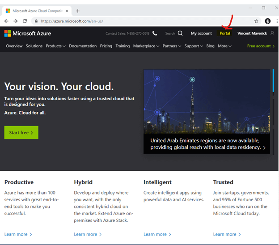Expand the Marketplace dropdown menu
Image resolution: width=279 pixels, height=245 pixels.
coord(146,46)
